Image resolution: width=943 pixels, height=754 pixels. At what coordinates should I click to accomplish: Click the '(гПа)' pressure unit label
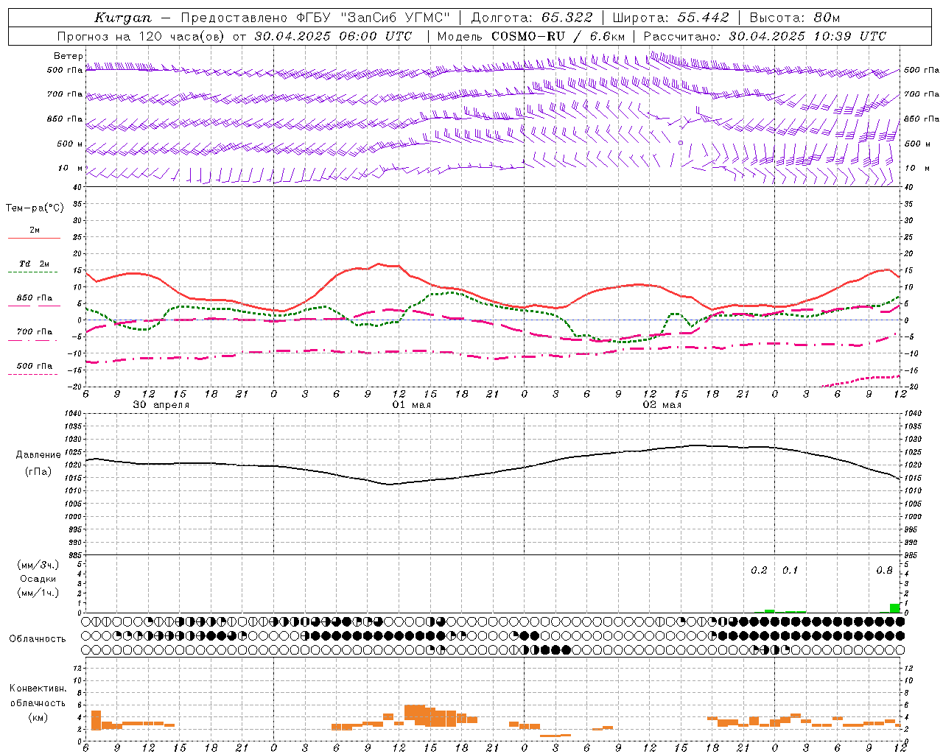coord(38,472)
